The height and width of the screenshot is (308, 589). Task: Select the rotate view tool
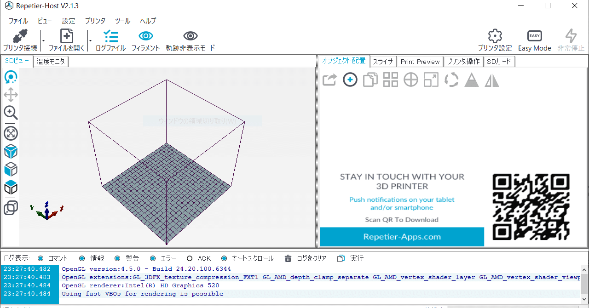11,77
